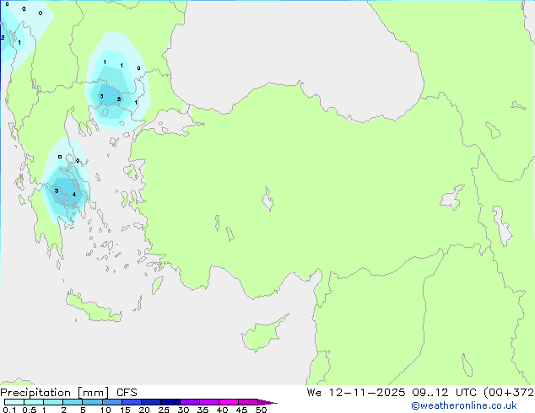The height and width of the screenshot is (413, 535).
Task: Click the weekday label 'We'
Action: (314, 393)
